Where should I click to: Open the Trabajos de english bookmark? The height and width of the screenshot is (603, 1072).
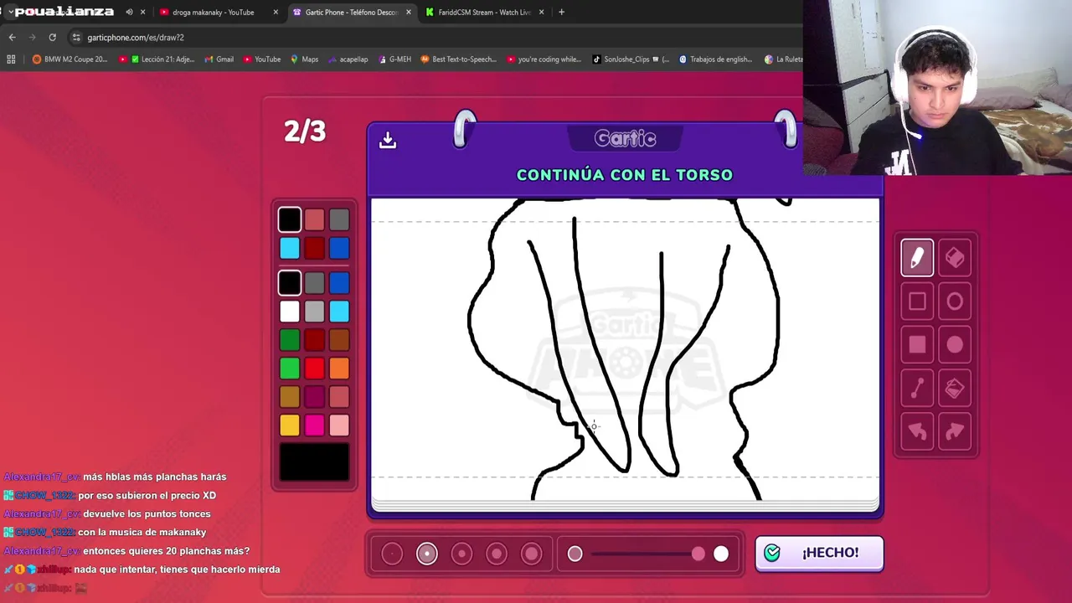pyautogui.click(x=715, y=59)
